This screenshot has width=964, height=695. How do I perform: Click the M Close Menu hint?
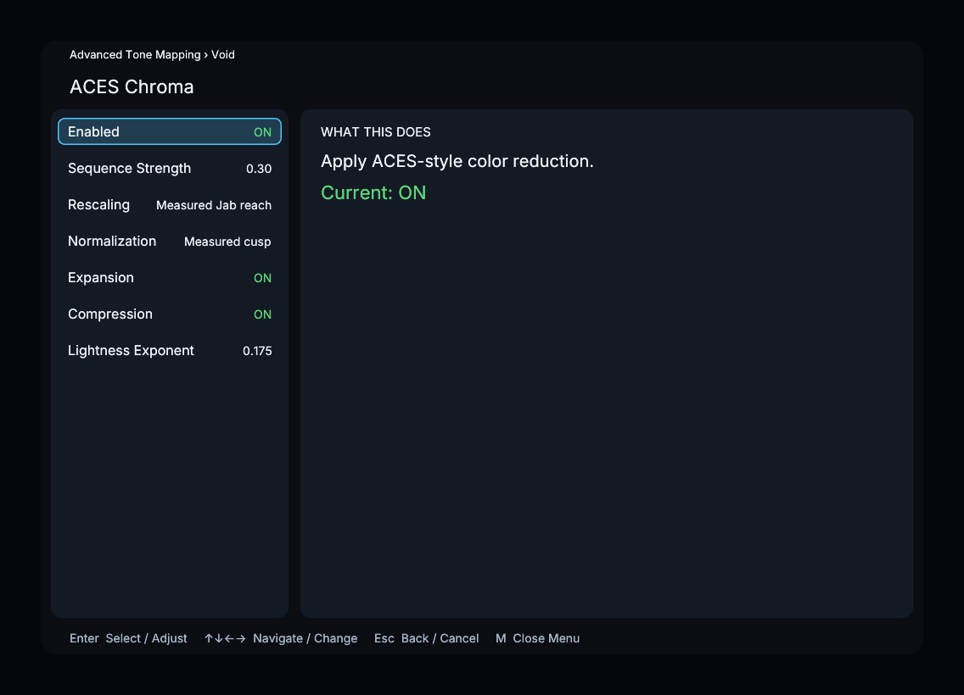tap(537, 638)
